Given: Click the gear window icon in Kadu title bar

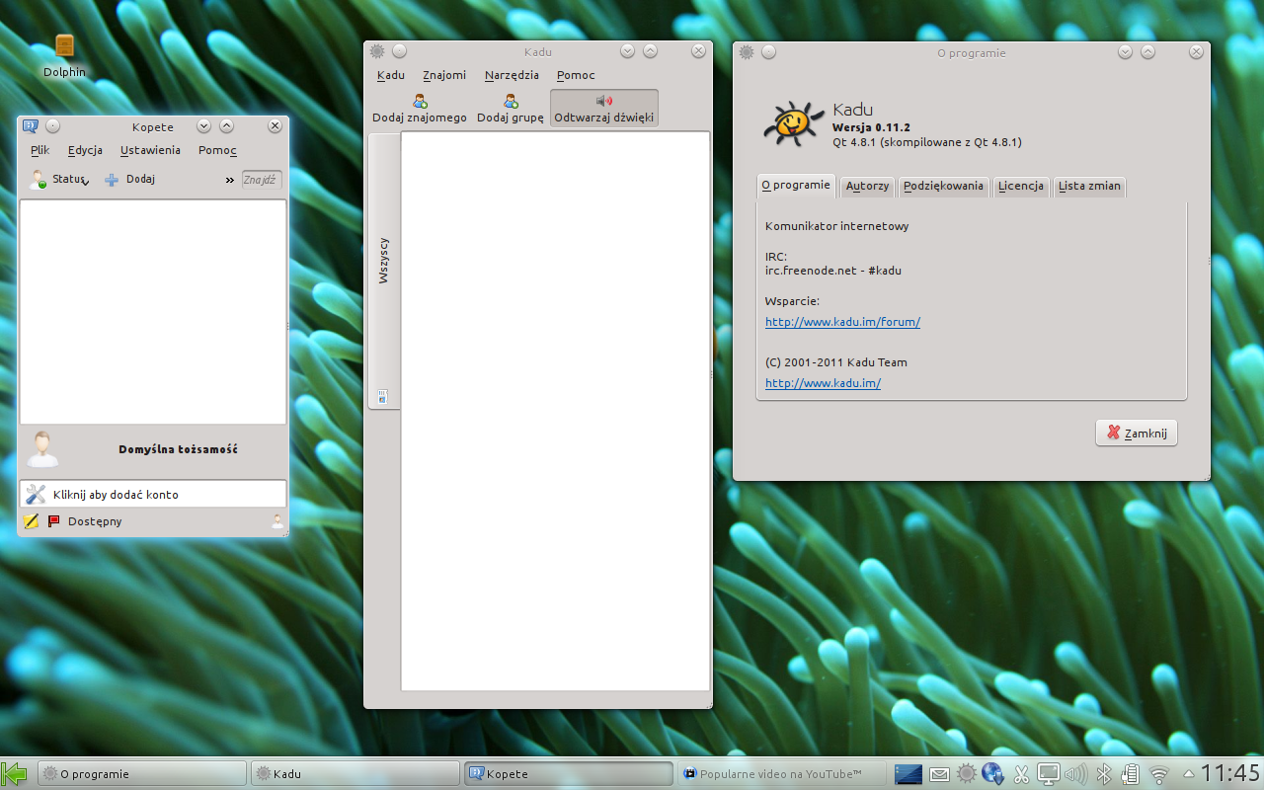Looking at the screenshot, I should coord(377,51).
